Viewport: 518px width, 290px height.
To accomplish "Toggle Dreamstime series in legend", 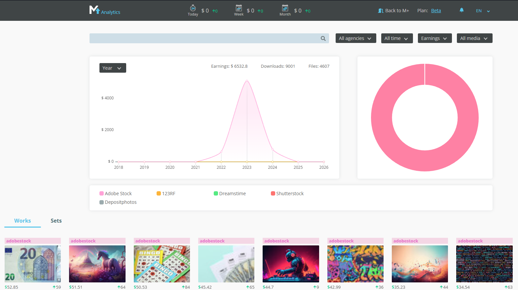I will click(x=230, y=194).
